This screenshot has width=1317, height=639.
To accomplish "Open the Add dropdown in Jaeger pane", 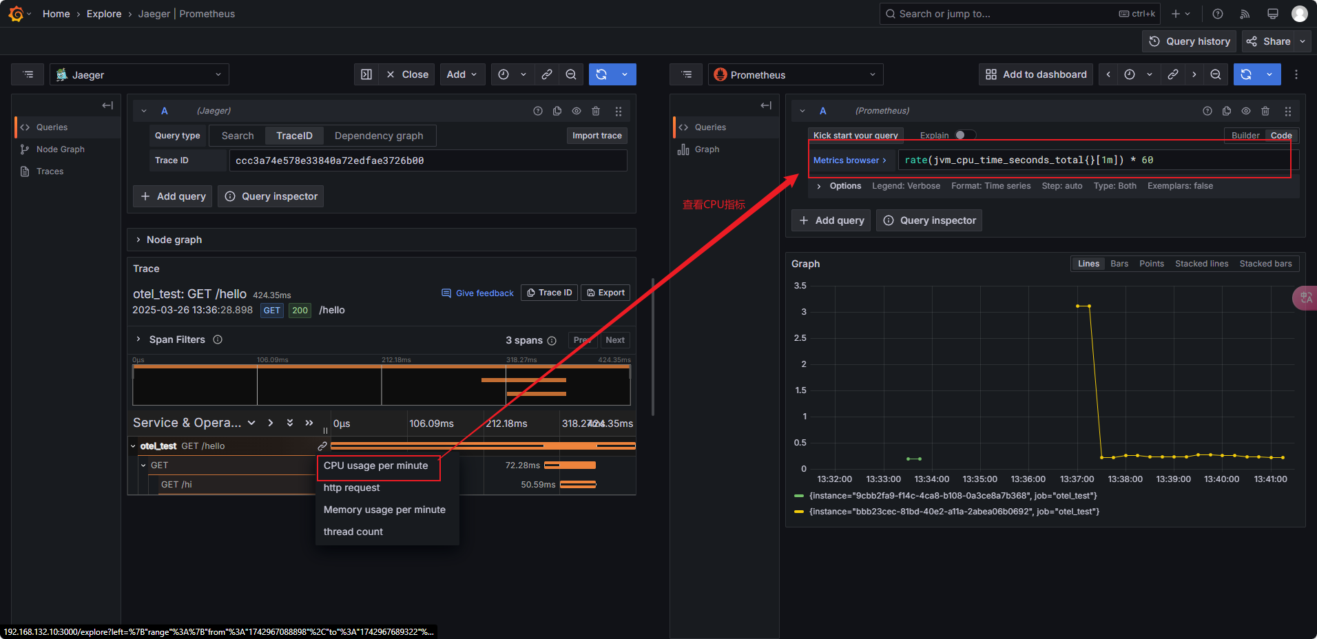I will (462, 74).
